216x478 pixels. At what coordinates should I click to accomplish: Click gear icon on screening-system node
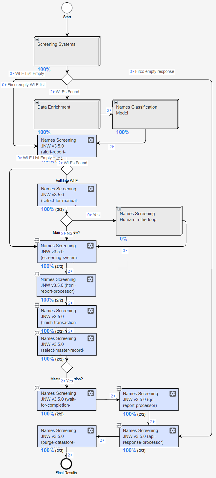[90, 246]
